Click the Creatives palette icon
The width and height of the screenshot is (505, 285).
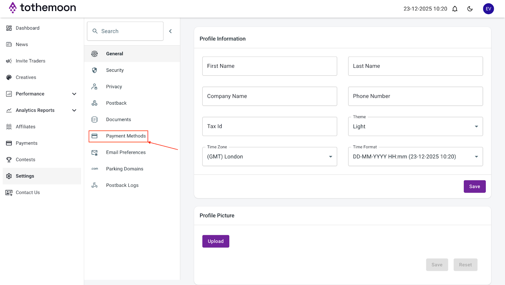9,77
